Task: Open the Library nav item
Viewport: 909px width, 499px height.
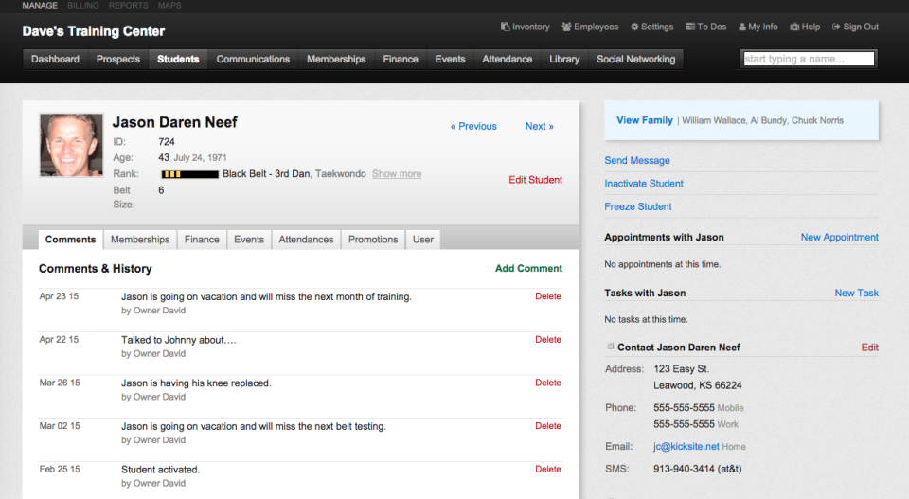Action: pyautogui.click(x=564, y=59)
